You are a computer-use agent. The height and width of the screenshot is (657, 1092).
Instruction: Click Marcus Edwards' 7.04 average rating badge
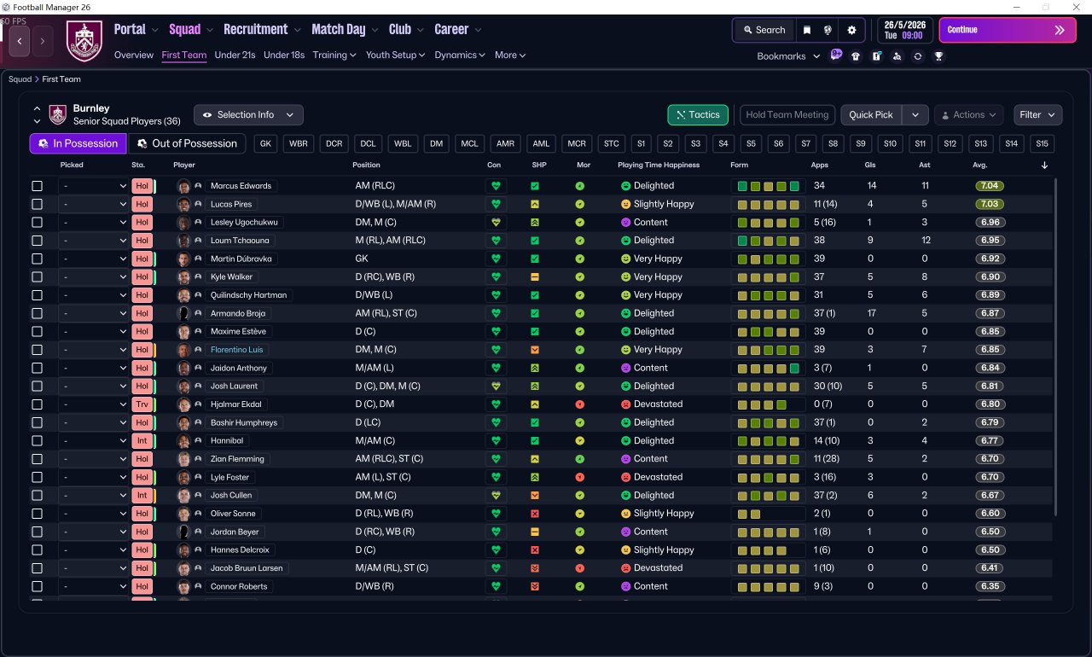[x=990, y=186]
